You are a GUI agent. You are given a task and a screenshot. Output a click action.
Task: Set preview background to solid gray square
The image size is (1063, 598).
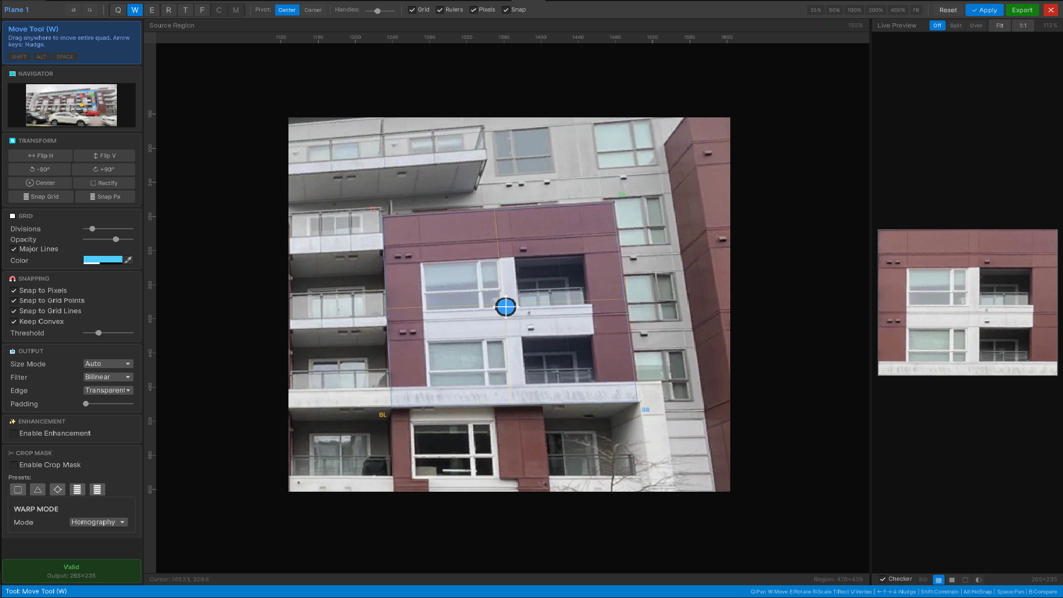[952, 580]
